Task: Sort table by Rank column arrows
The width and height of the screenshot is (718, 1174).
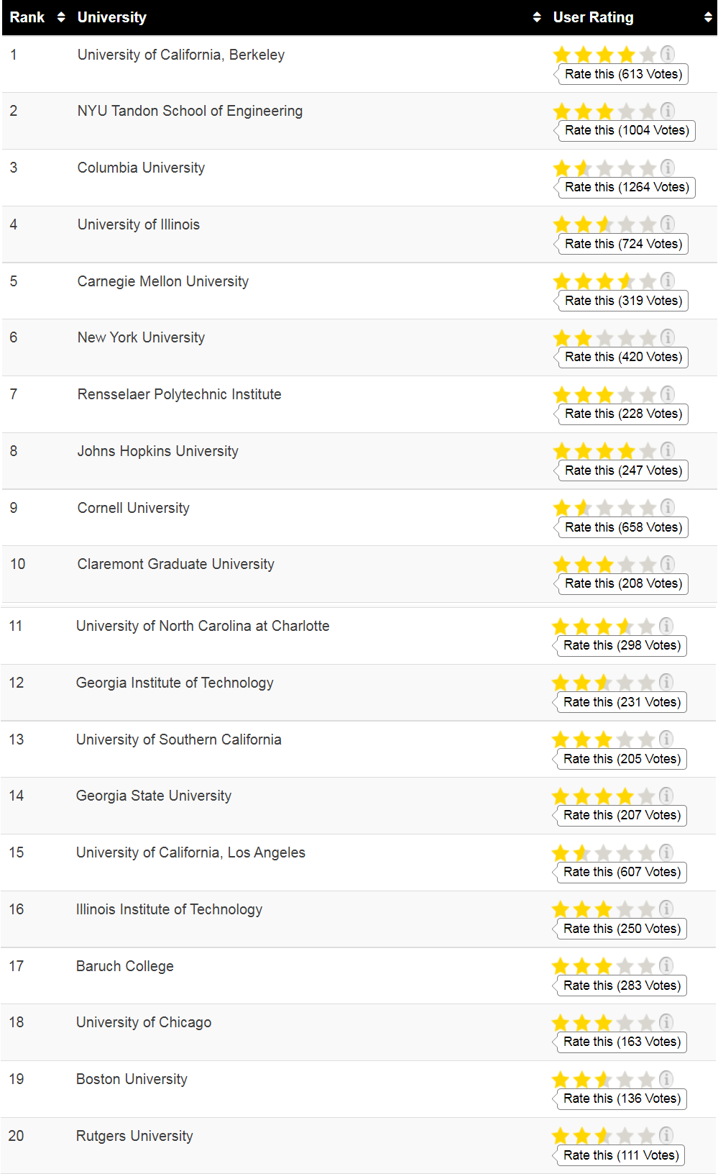Action: point(61,17)
